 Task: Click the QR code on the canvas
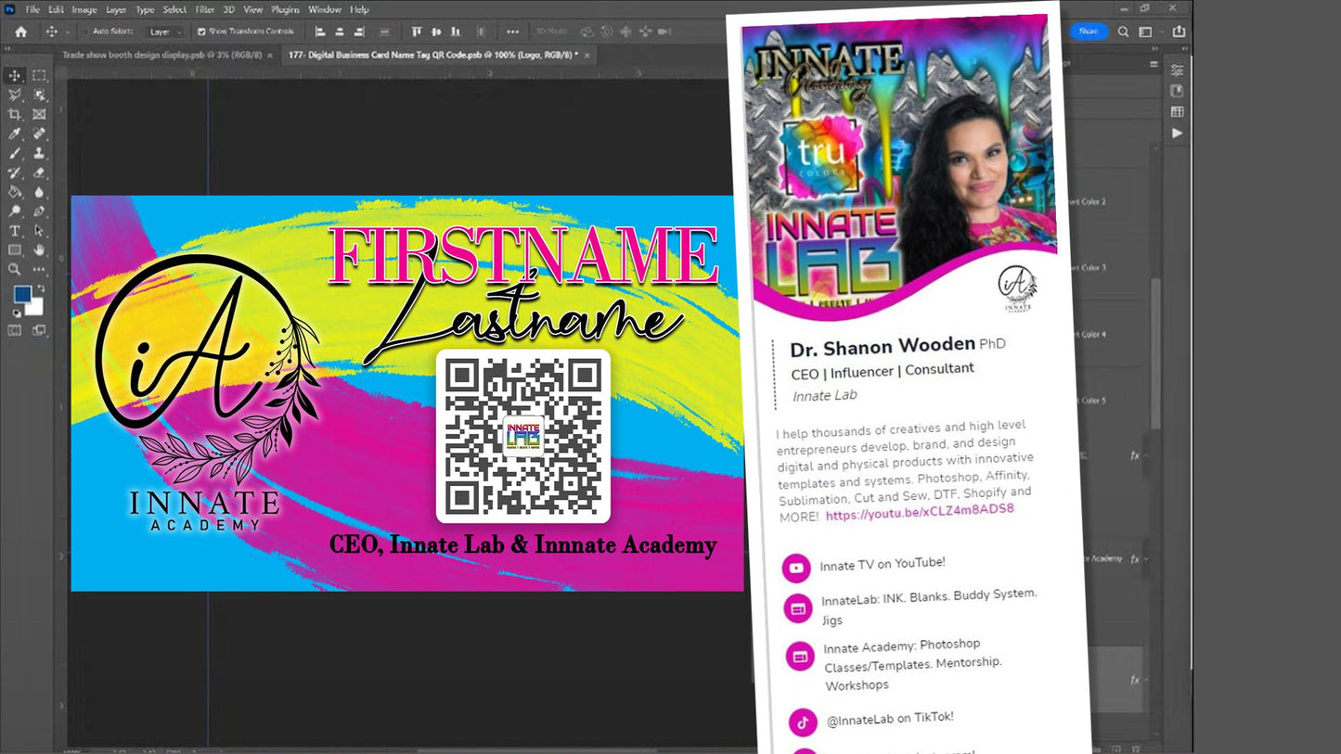point(523,436)
